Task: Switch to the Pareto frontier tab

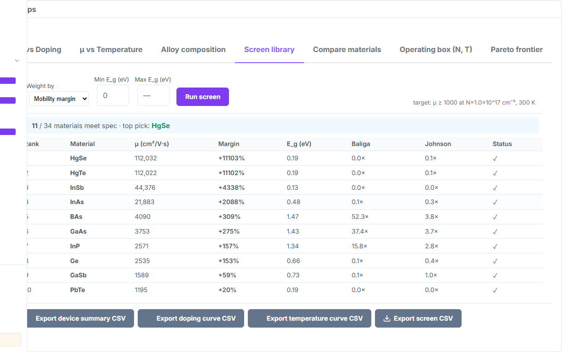Action: pos(516,50)
